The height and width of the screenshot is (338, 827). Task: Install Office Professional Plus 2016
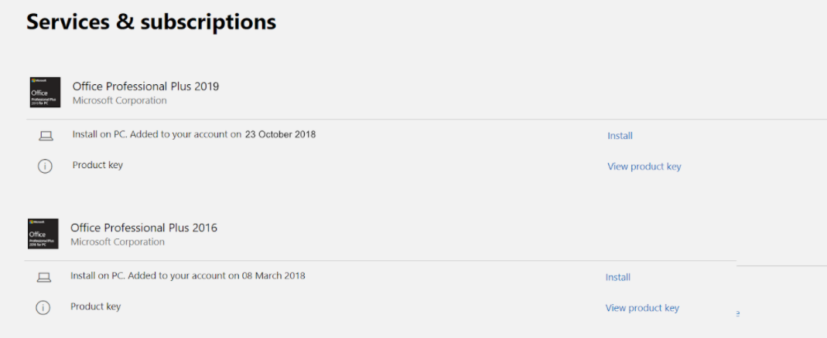[x=617, y=277]
